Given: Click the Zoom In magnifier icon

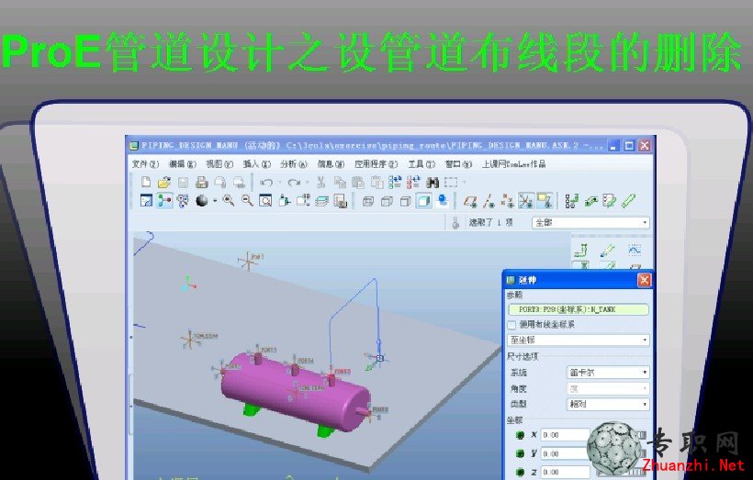Looking at the screenshot, I should [229, 201].
